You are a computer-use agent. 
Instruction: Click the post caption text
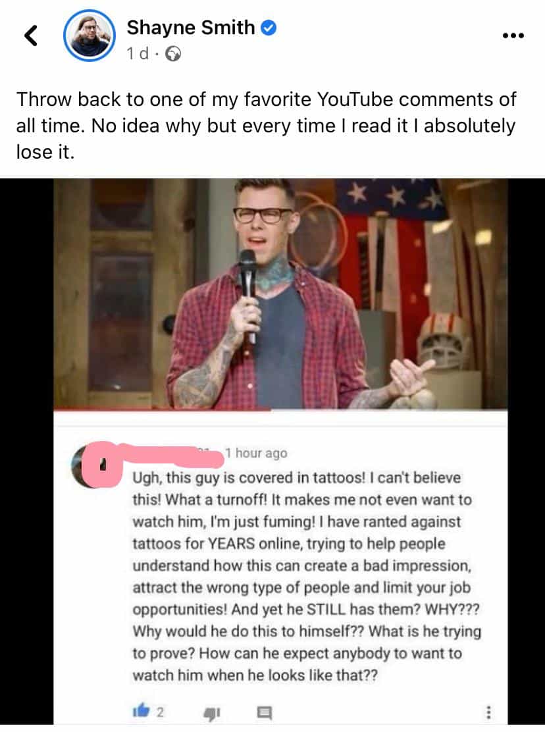click(x=267, y=126)
